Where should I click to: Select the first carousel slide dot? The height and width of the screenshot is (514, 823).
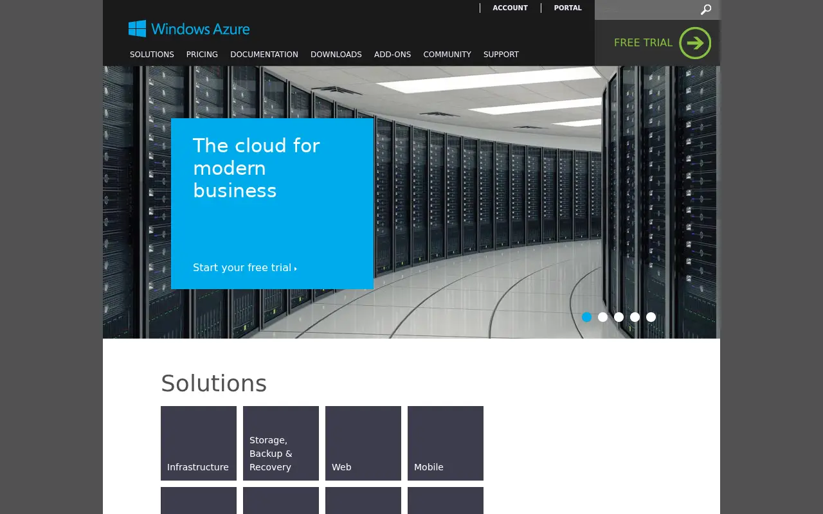pyautogui.click(x=586, y=317)
